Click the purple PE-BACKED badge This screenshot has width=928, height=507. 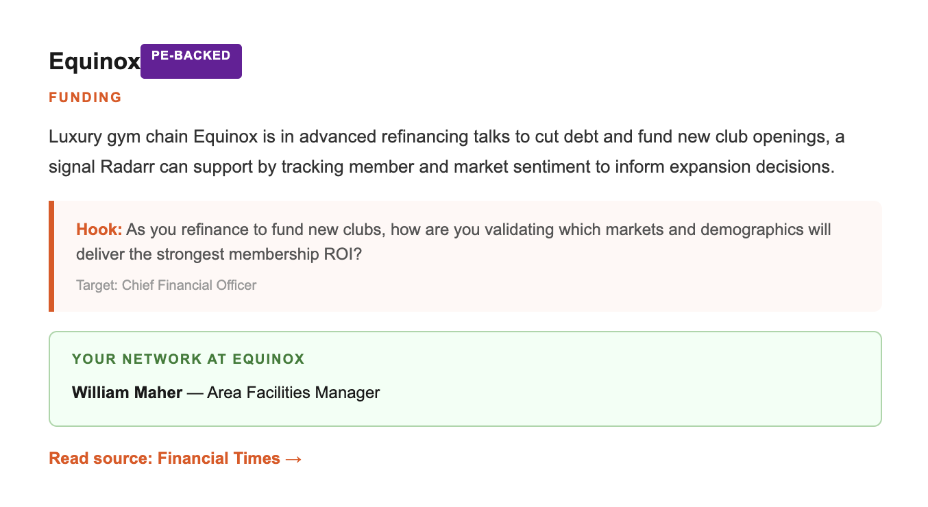point(191,61)
